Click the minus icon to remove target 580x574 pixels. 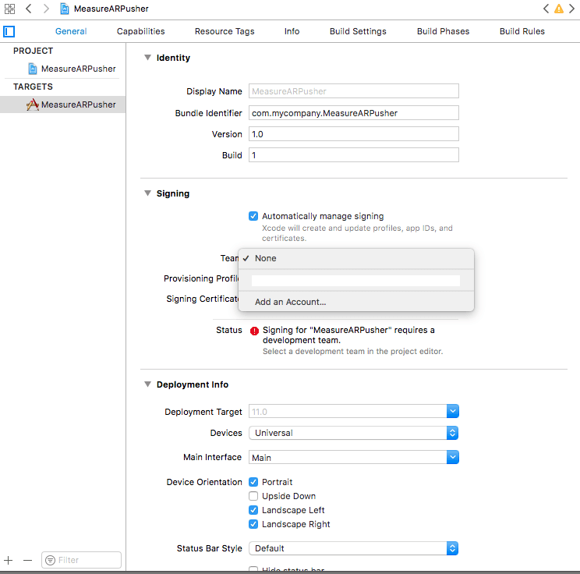point(27,560)
